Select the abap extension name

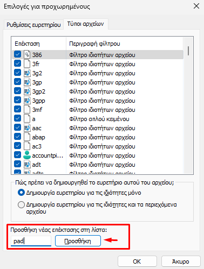pos(38,137)
